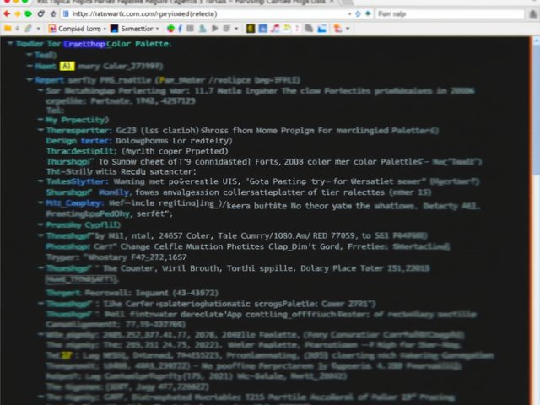
Task: Click the blue icon right of the star
Action: 368,13
